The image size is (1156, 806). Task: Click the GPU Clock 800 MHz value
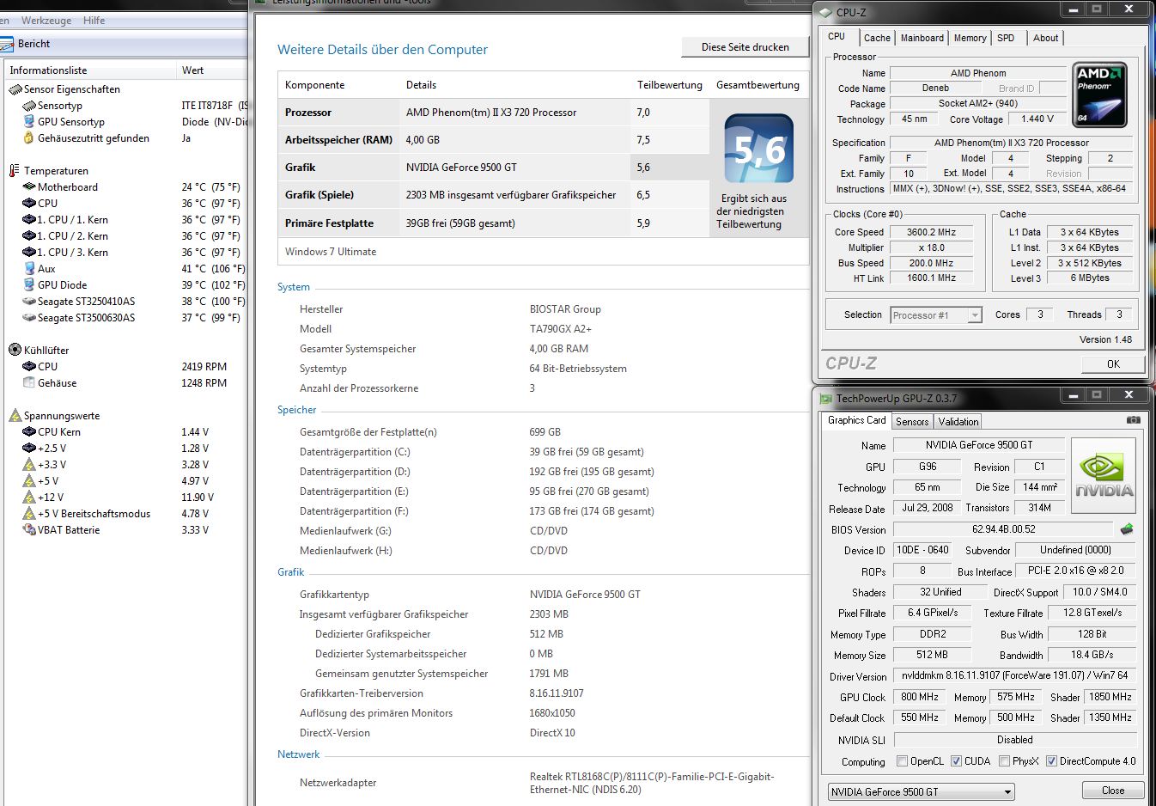(920, 697)
